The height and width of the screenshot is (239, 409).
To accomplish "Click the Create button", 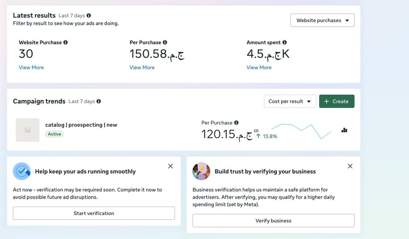I will click(336, 102).
